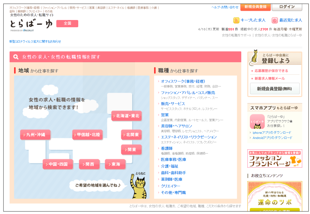The width and height of the screenshot is (310, 214).
Task: Click the とらばーゆ smartphone app icon
Action: (257, 121)
